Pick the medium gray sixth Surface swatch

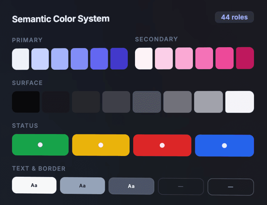pos(177,102)
